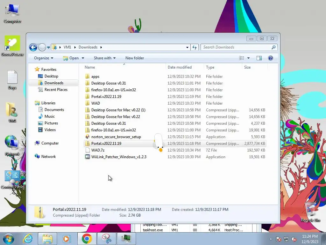Select Favorites in the navigation pane
This screenshot has width=326, height=245.
tap(49, 69)
